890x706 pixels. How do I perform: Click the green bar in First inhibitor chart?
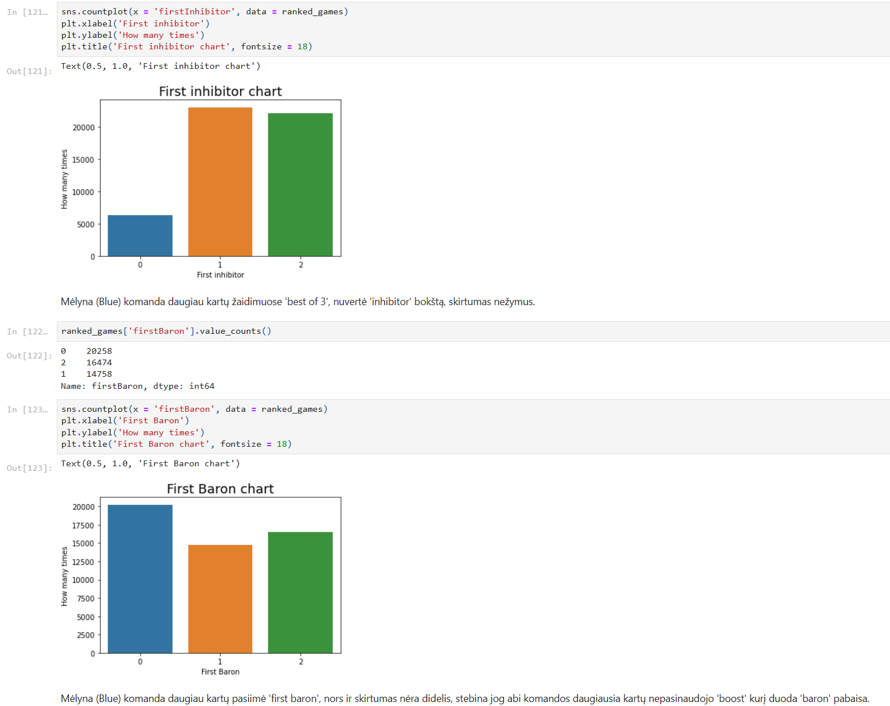[300, 185]
